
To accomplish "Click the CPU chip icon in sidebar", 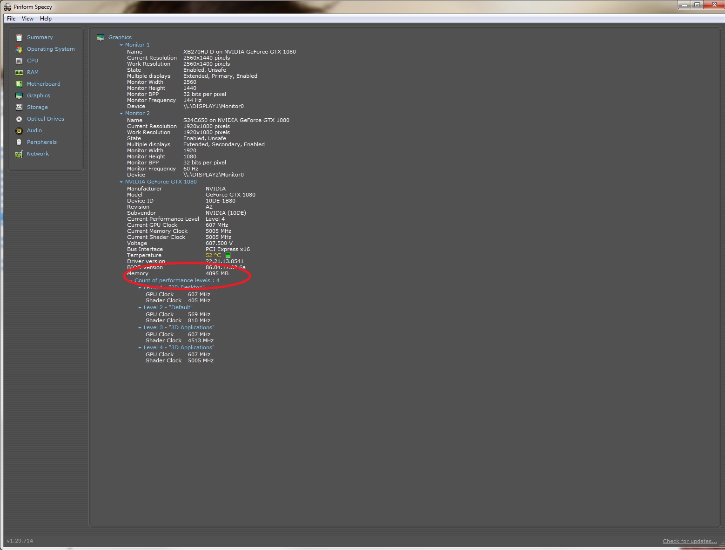I will pyautogui.click(x=19, y=61).
